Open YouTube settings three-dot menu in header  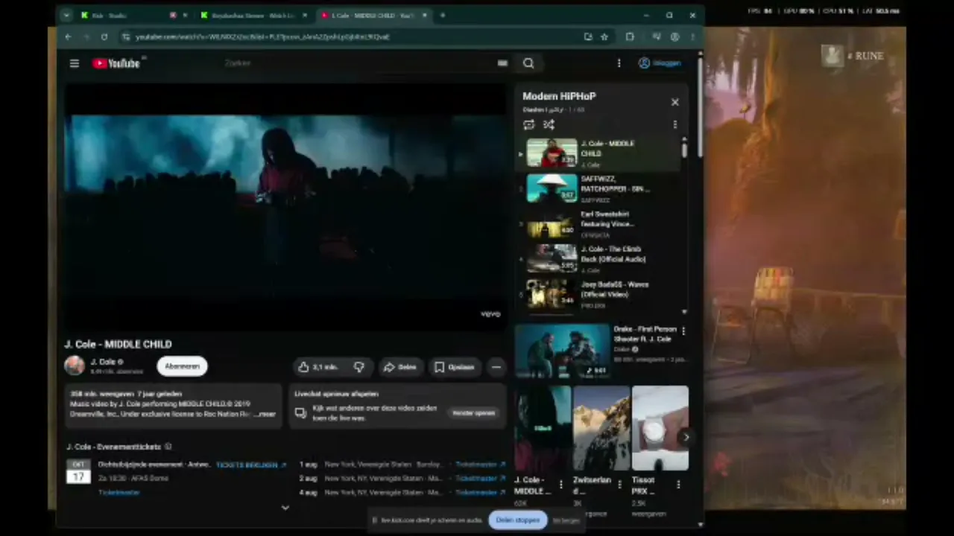[619, 63]
